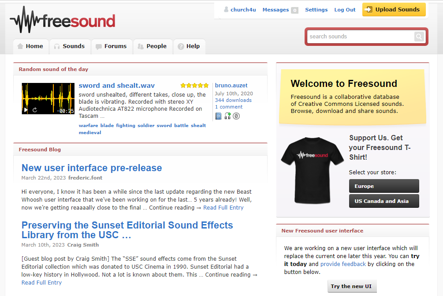Click the house icon on Home tab
The height and width of the screenshot is (296, 443).
pyautogui.click(x=20, y=46)
